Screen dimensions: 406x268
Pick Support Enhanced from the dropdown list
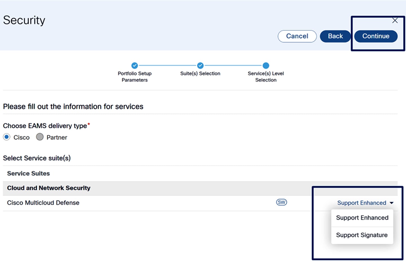coord(362,218)
